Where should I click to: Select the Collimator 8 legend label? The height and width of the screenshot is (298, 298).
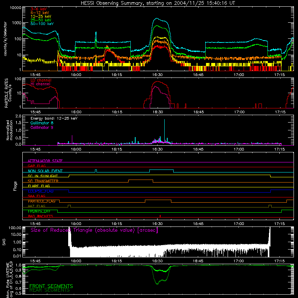point(42,123)
